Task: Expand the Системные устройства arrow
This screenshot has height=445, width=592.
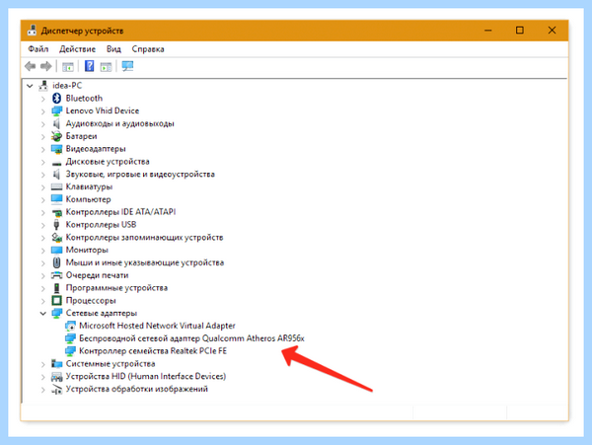Action: (x=43, y=364)
